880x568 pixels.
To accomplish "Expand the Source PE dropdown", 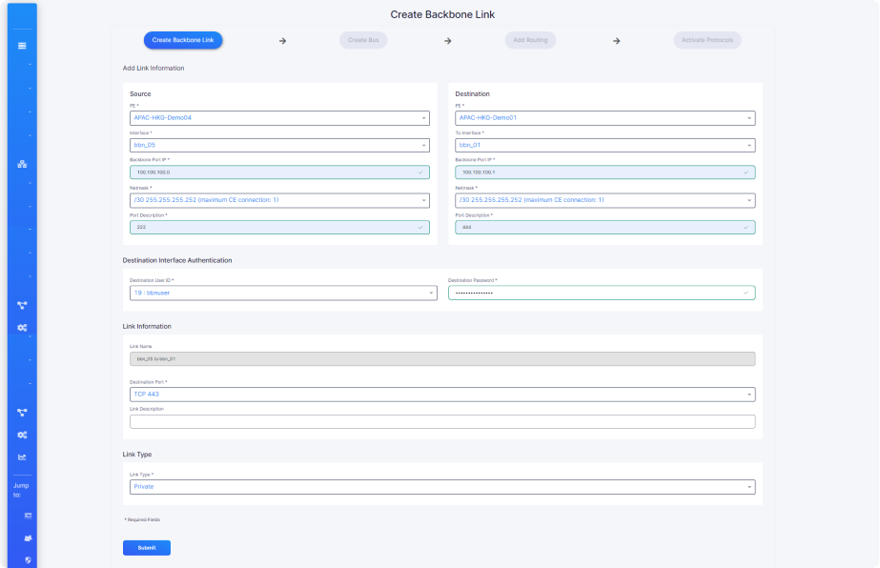I will [x=278, y=118].
